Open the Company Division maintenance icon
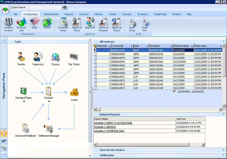227x159 pixels. click(x=8, y=24)
